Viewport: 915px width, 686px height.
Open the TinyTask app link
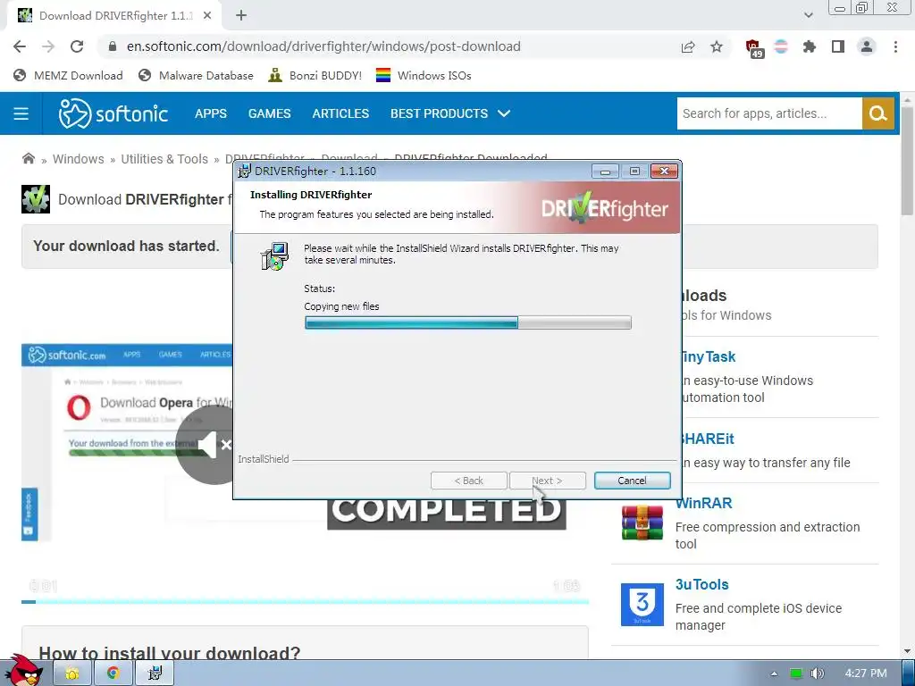coord(708,357)
